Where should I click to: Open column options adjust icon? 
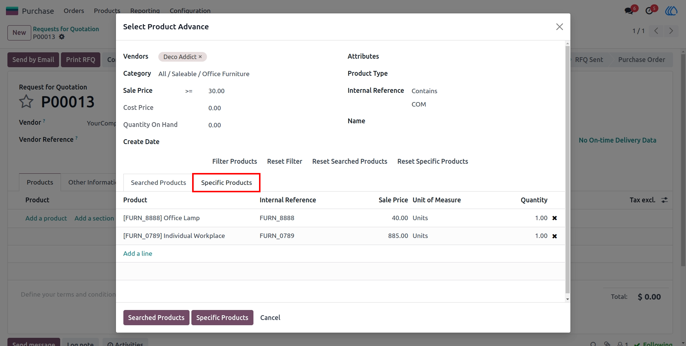point(664,200)
